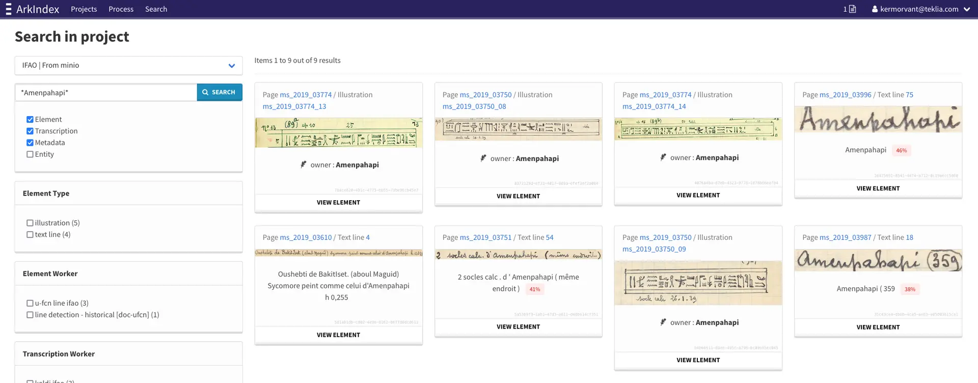Click the magnifier icon in Search button

point(205,92)
